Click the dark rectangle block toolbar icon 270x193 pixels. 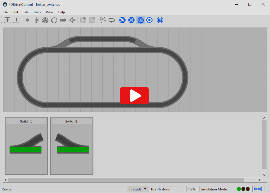tap(63, 20)
